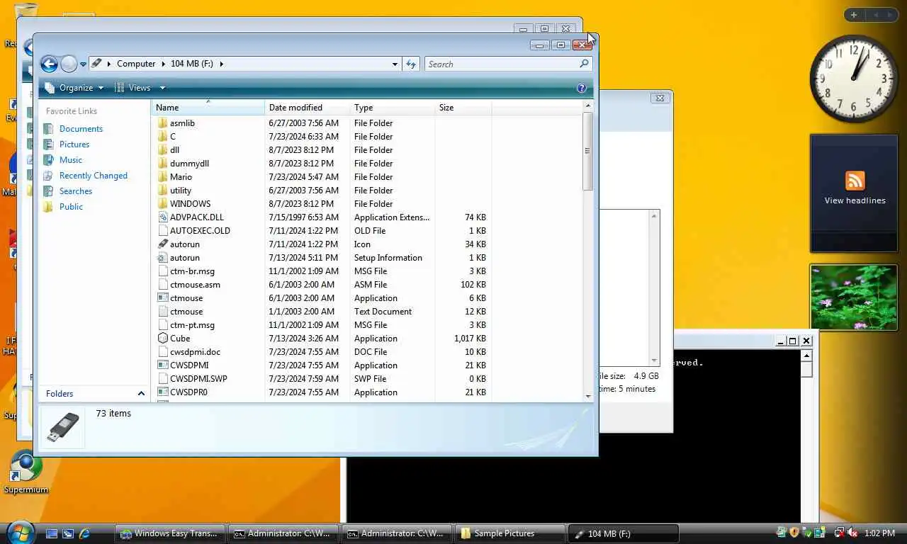Click View headlines in the feed gadget
Viewport: 907px width, 544px height.
coord(855,200)
